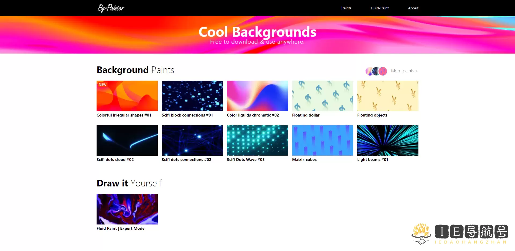Click the Matrix cubes title text
515x251 pixels.
click(304, 160)
